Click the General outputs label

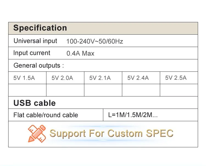[x=38, y=65]
